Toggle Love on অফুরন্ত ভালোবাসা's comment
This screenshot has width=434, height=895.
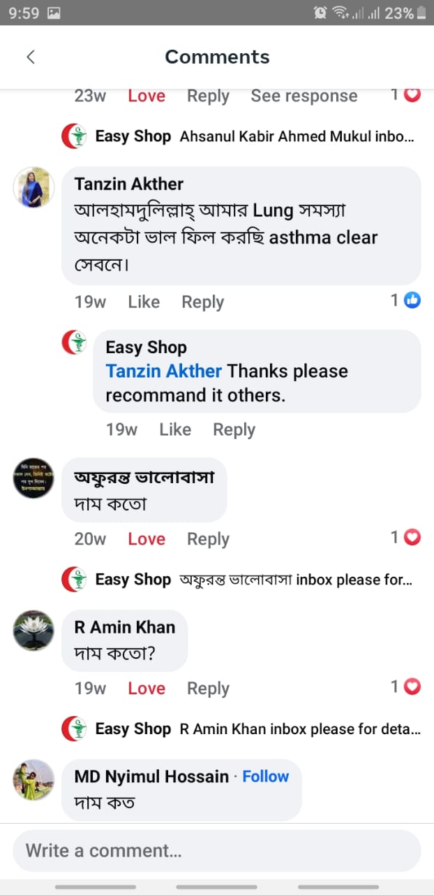[x=147, y=539]
